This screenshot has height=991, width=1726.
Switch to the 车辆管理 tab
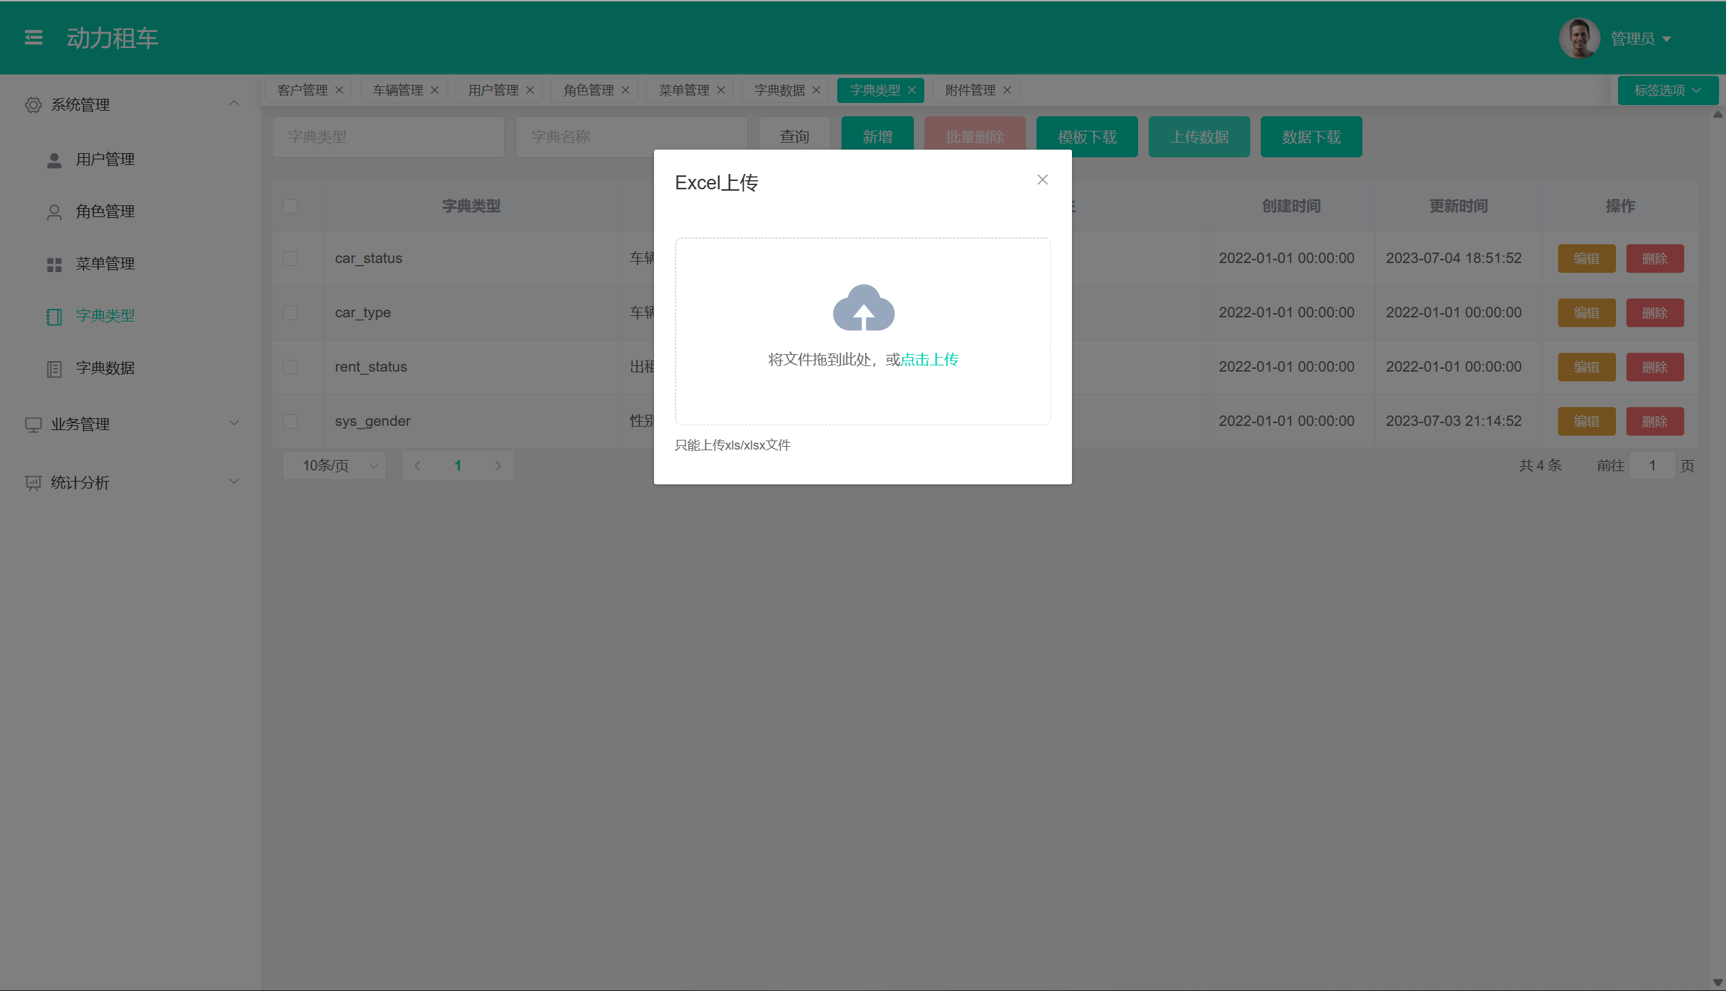(x=398, y=90)
